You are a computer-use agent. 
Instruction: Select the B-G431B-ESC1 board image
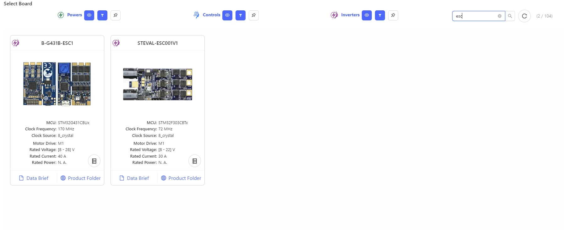click(57, 84)
